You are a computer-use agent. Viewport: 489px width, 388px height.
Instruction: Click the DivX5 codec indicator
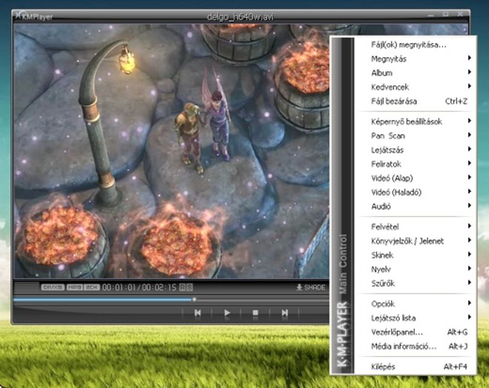[x=53, y=287]
